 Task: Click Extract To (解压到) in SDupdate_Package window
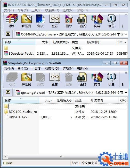pyautogui.click(x=26, y=79)
